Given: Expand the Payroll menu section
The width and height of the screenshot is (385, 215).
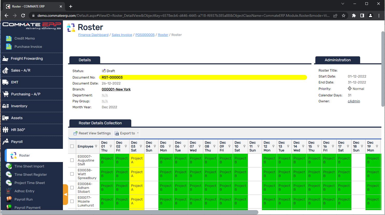Looking at the screenshot, I should pos(17,142).
